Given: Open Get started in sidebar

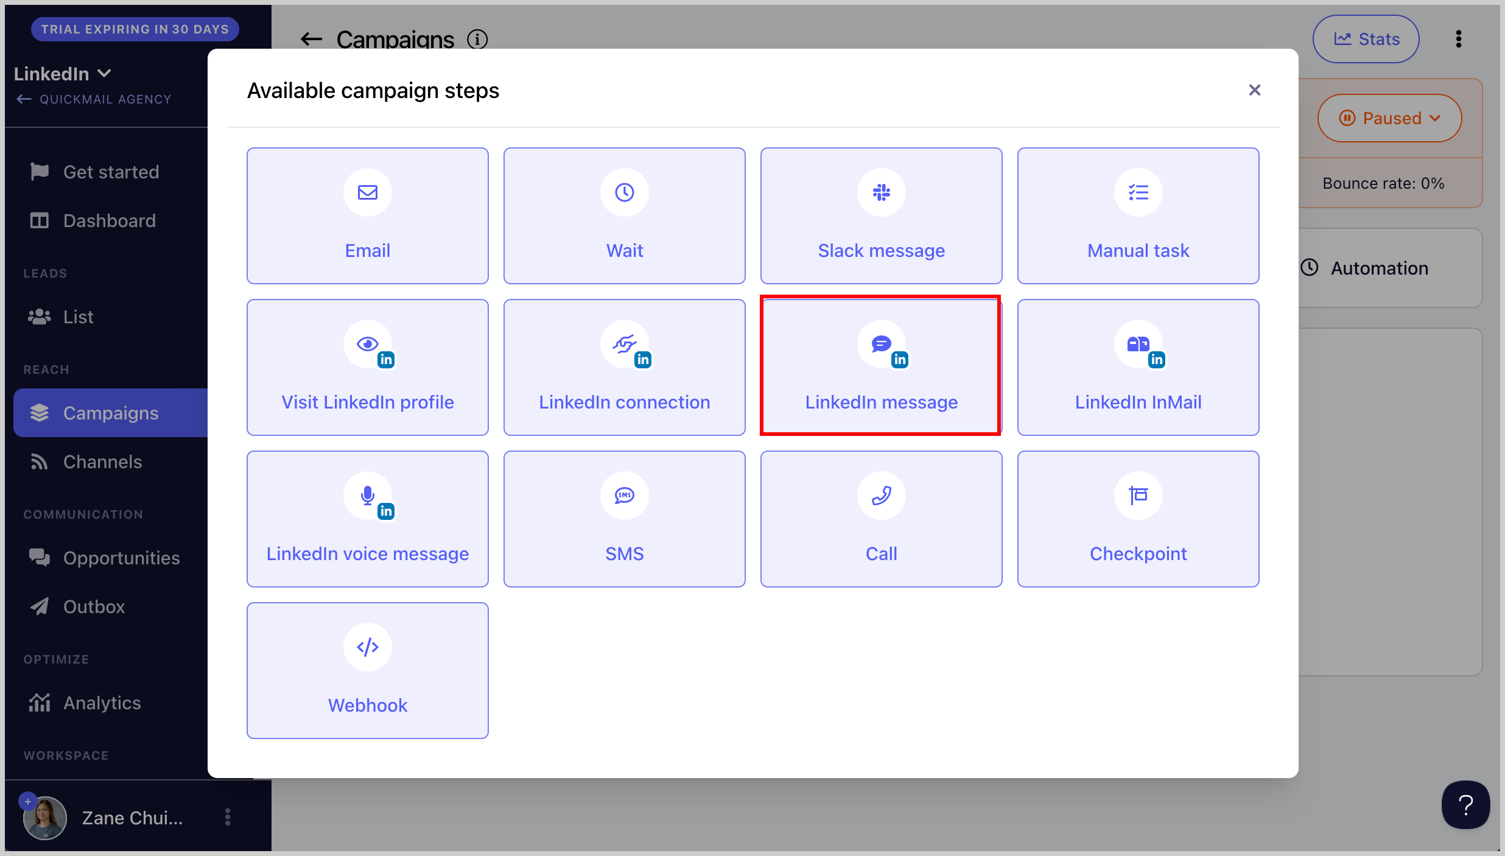Looking at the screenshot, I should click(111, 172).
